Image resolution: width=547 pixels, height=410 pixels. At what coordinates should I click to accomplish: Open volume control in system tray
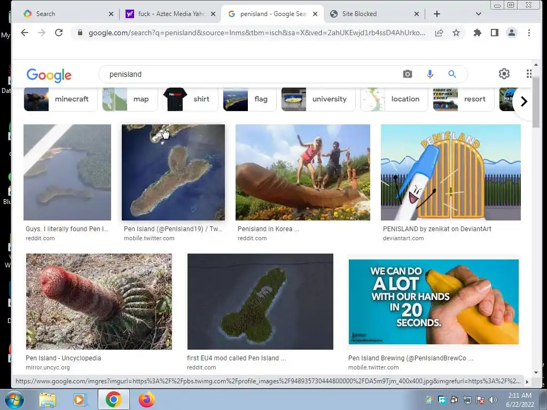493,400
